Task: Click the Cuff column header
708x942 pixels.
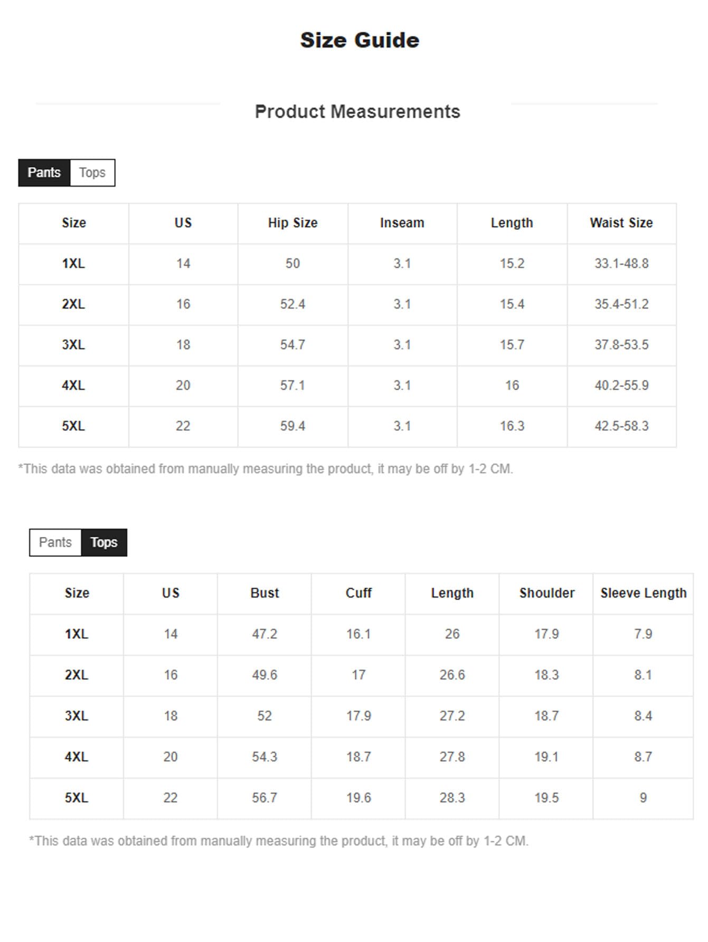Action: 358,593
